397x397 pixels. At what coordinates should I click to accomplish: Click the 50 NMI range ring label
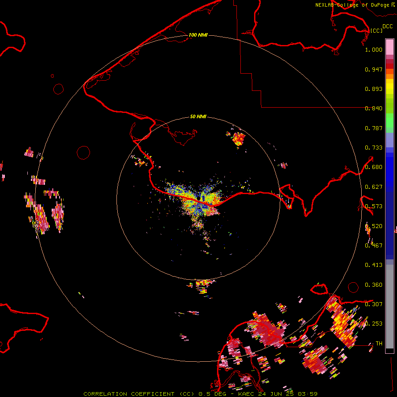[x=198, y=116]
